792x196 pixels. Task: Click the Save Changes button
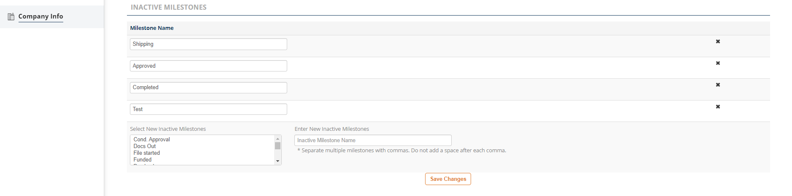pyautogui.click(x=448, y=179)
